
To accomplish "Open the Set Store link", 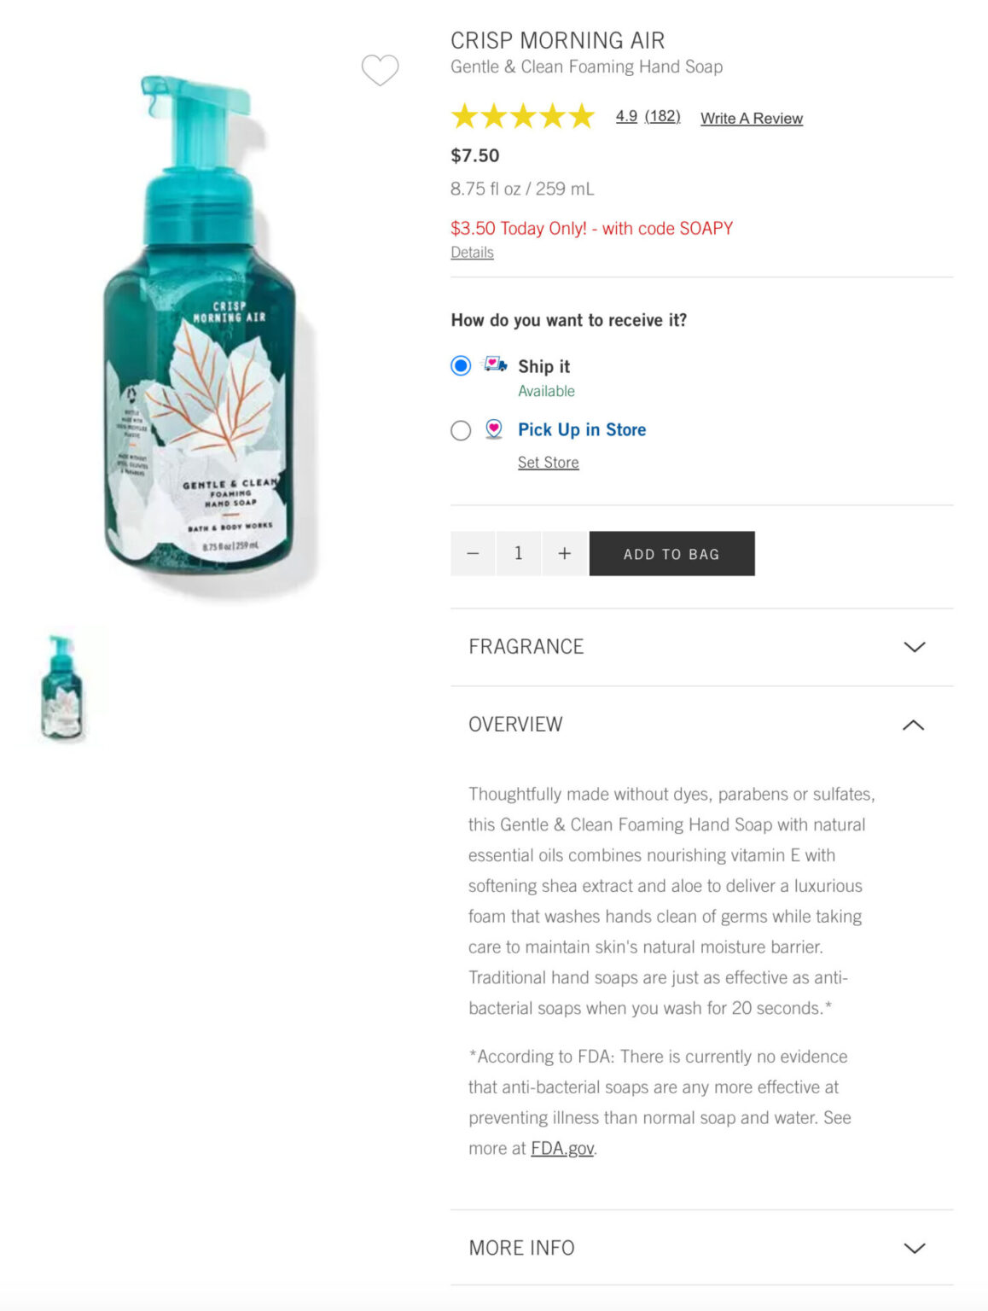I will pyautogui.click(x=549, y=463).
